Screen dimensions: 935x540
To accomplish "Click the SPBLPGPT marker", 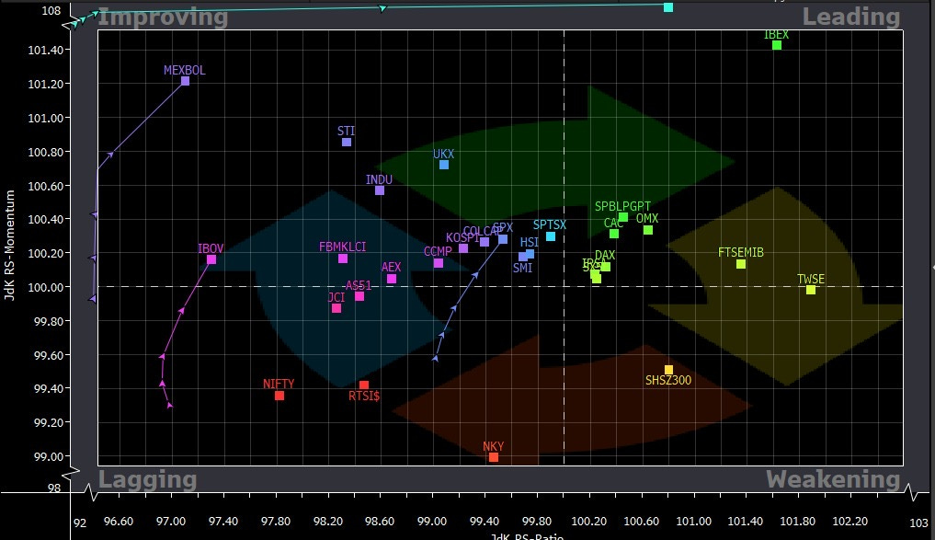I will (623, 217).
